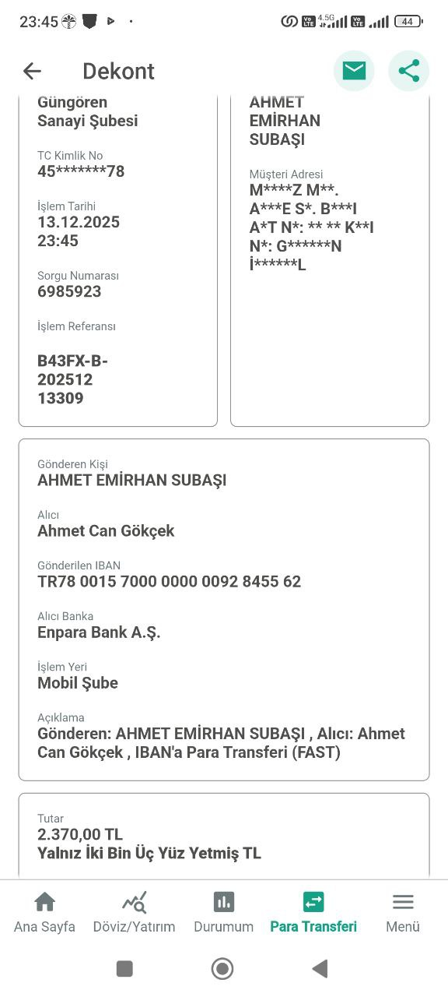Open Ana Sayfa home icon

click(45, 902)
